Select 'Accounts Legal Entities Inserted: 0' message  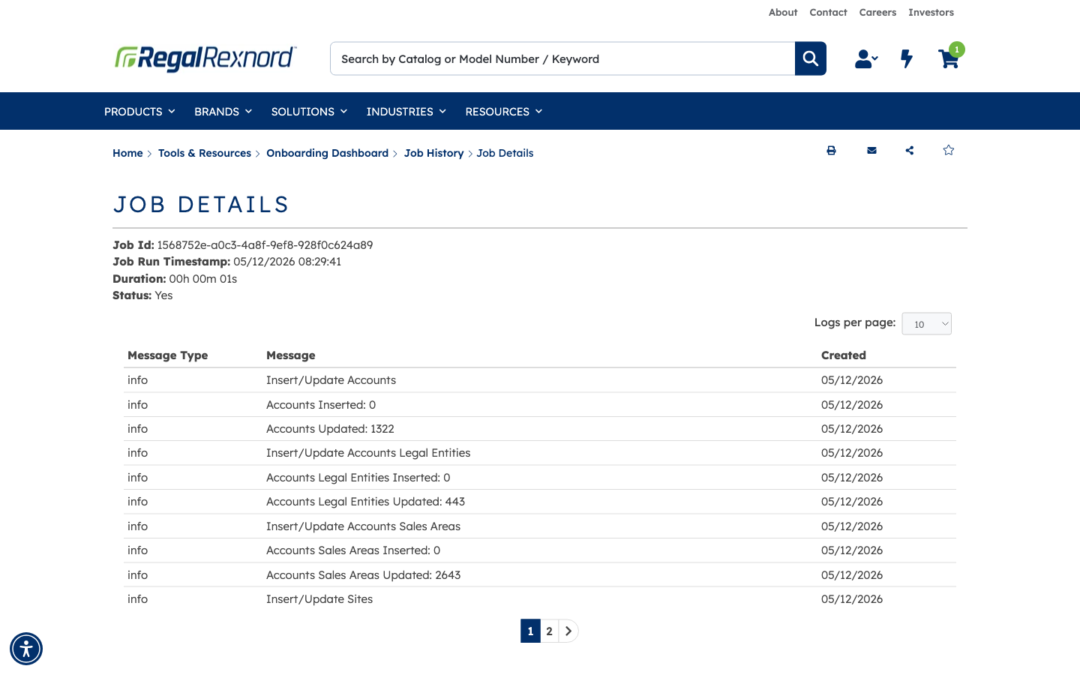(x=358, y=478)
